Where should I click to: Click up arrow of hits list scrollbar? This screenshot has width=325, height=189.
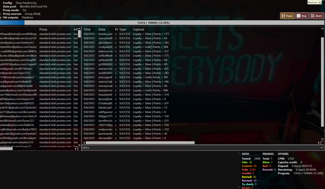322,29
